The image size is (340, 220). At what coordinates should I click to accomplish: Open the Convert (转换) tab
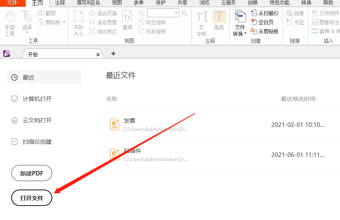[306, 3]
